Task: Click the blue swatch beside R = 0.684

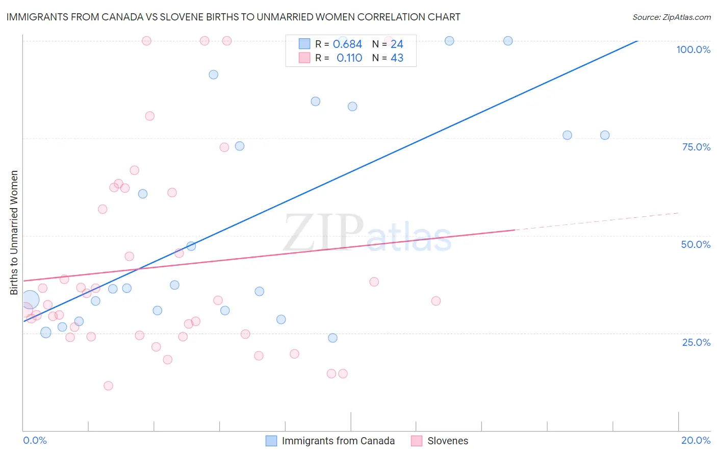Action: [x=304, y=44]
